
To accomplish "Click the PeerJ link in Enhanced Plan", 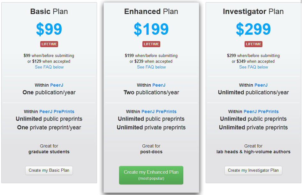I will click(159, 85).
